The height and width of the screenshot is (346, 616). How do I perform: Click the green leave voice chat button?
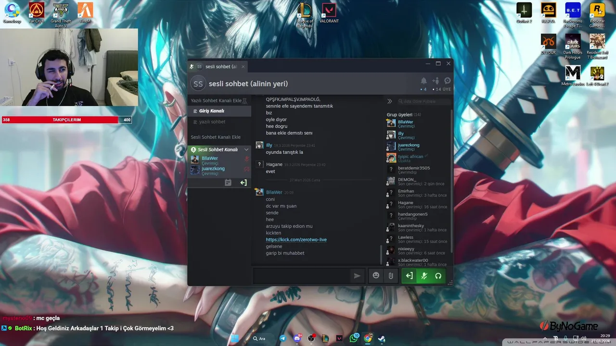tap(409, 276)
